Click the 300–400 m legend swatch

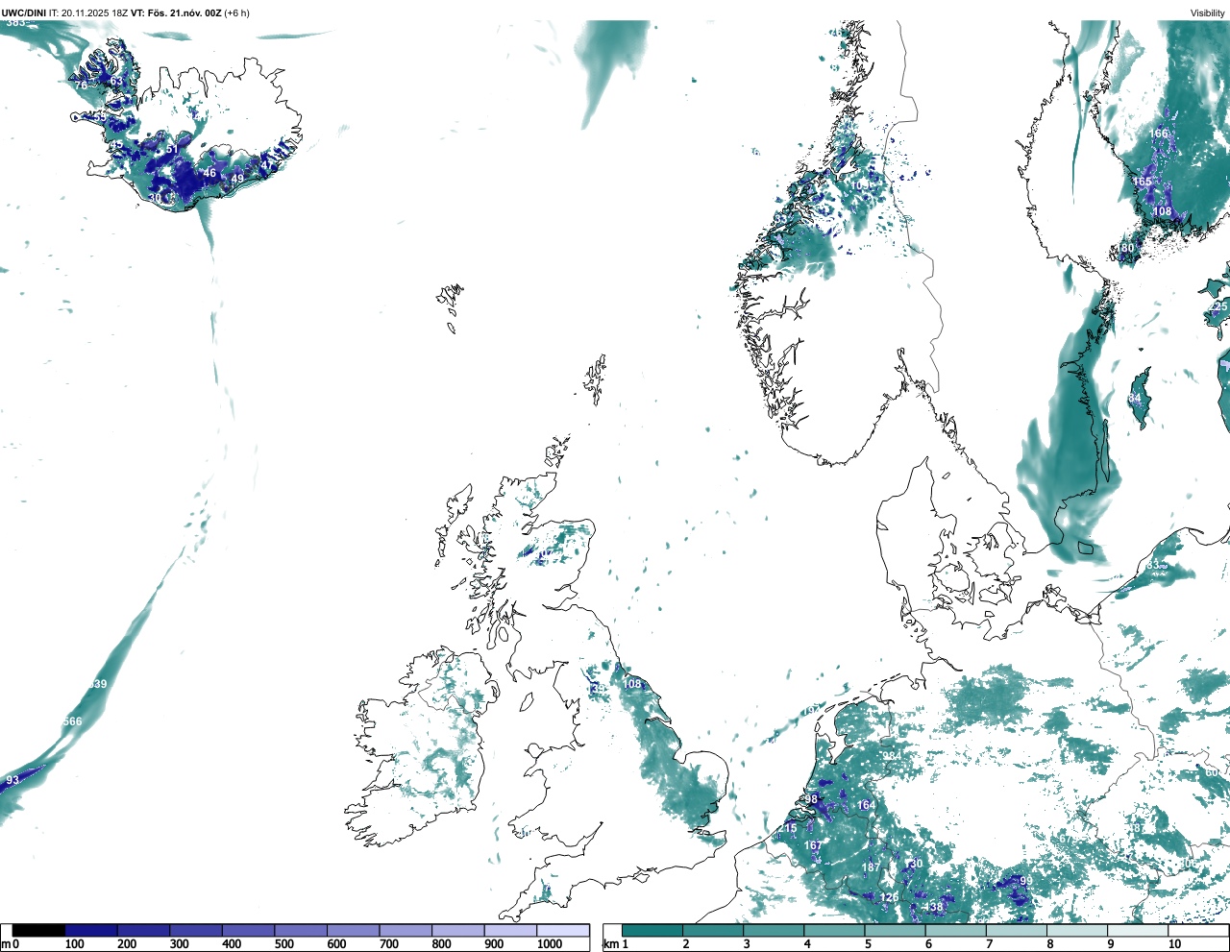point(196,931)
